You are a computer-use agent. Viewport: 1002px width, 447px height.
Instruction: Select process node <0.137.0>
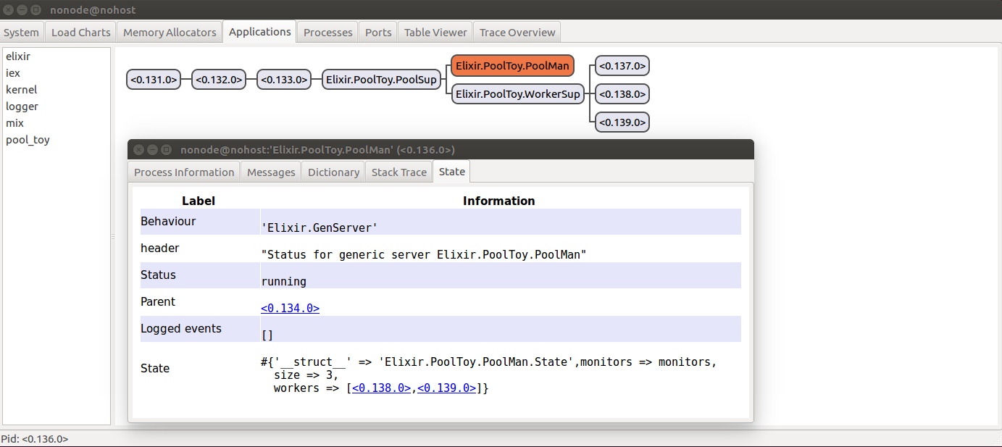click(x=621, y=66)
